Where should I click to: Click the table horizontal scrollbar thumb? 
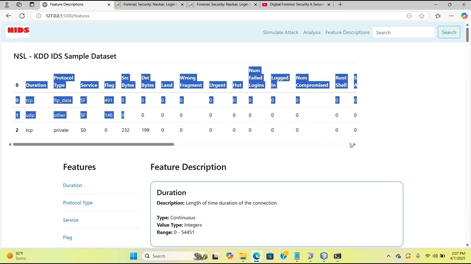coord(93,144)
